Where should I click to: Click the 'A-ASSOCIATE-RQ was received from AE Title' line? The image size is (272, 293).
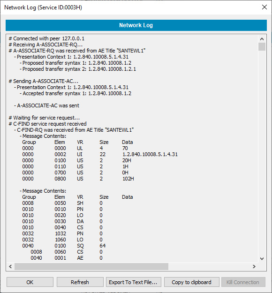(77, 51)
